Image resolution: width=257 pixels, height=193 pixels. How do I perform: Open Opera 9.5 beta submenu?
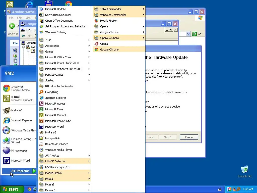coord(119,38)
